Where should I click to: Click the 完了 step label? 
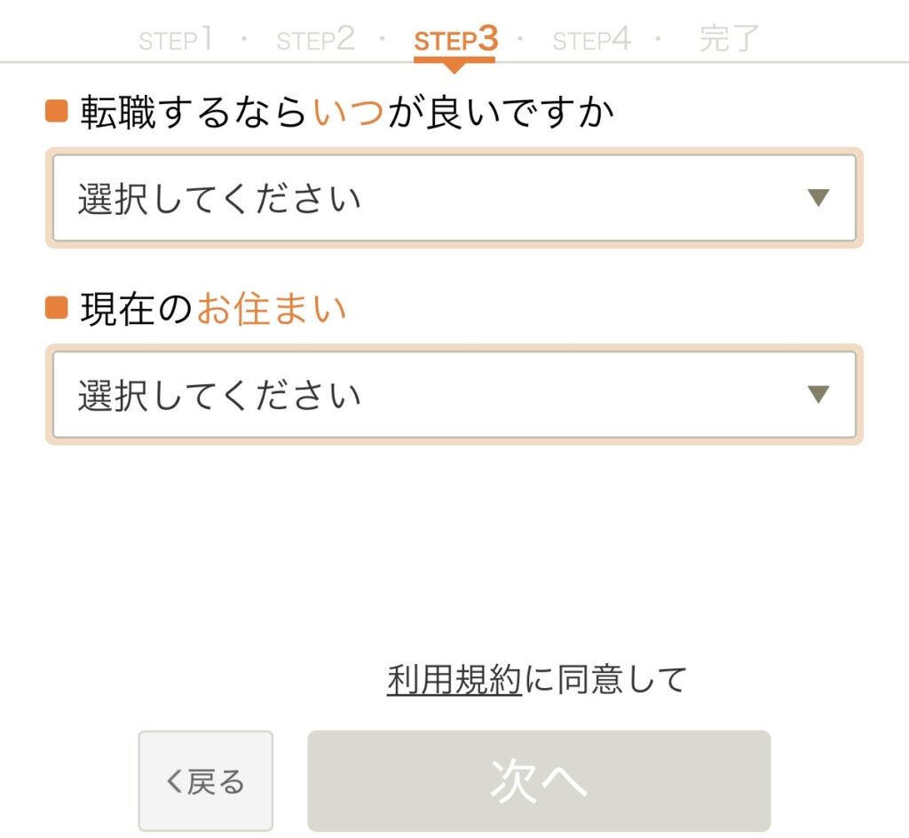tap(730, 39)
